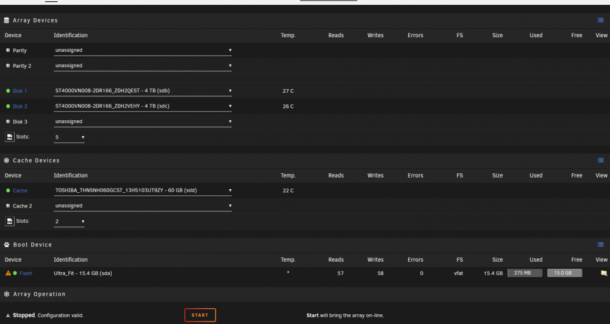Image resolution: width=610 pixels, height=324 pixels.
Task: Browse Flash device via folder icon
Action: point(604,273)
